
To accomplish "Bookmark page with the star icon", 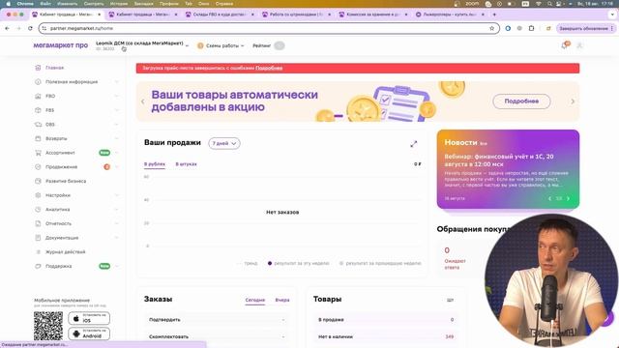I will pos(492,28).
